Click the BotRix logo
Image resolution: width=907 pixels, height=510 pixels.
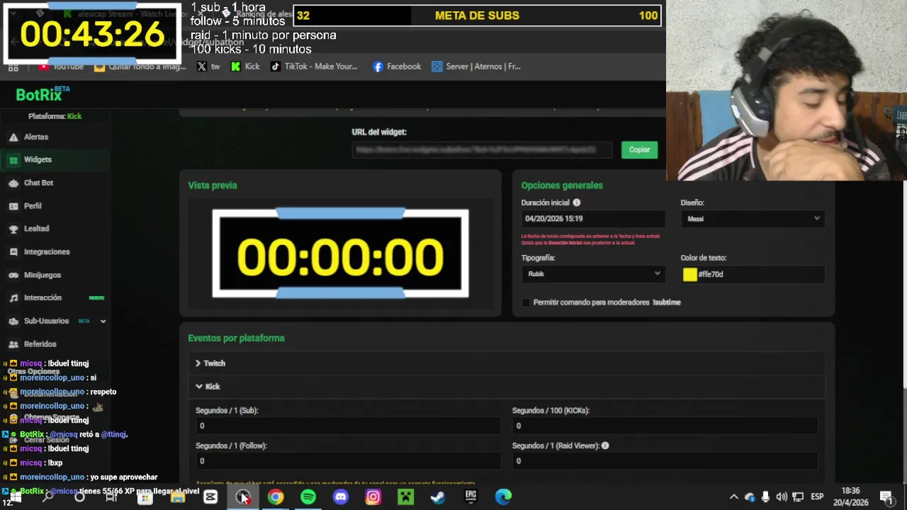(43, 94)
